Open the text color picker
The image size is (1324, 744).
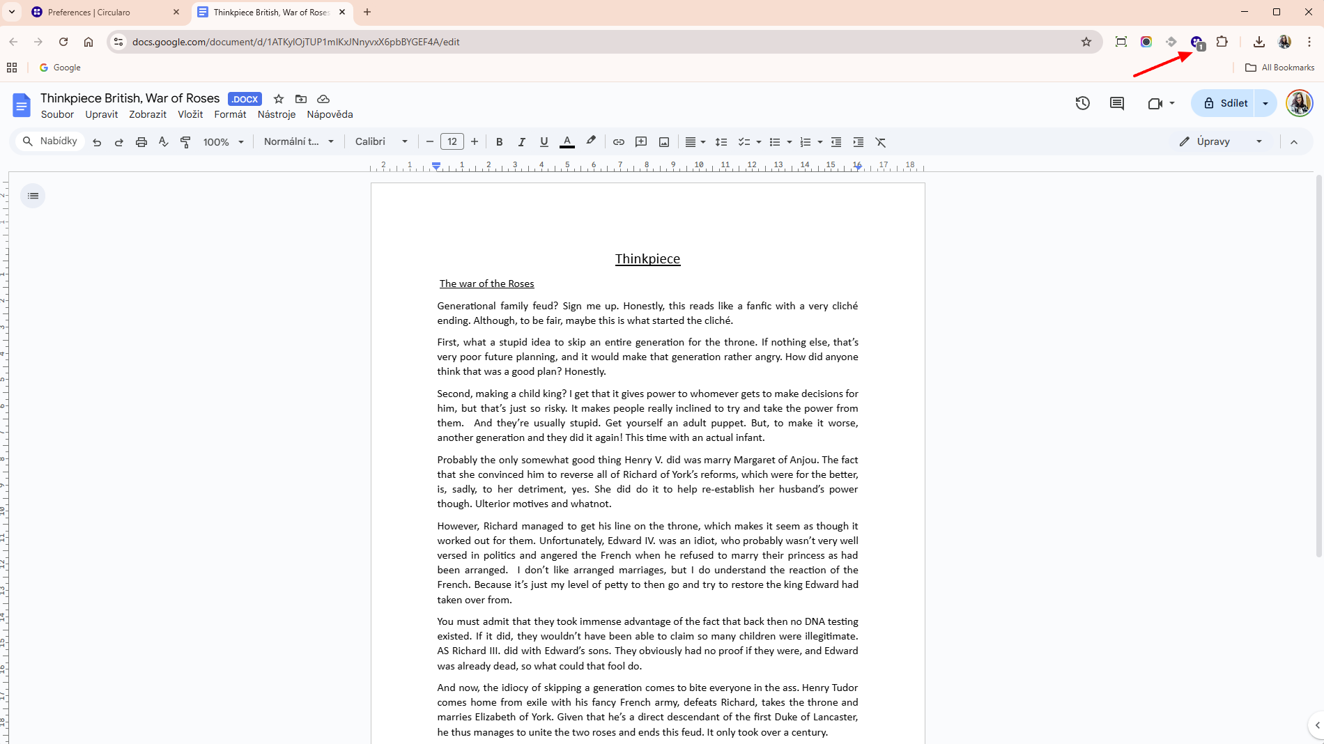[x=567, y=142]
